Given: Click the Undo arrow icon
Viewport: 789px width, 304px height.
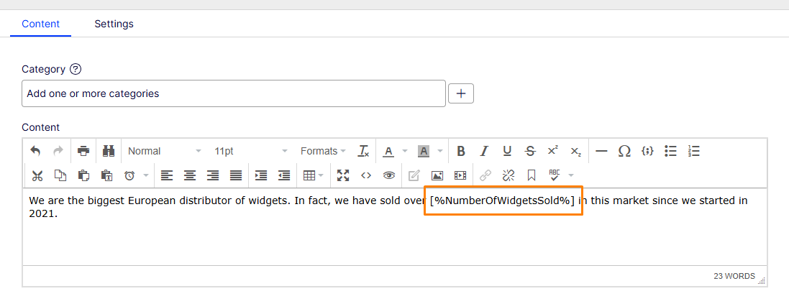Looking at the screenshot, I should (x=35, y=151).
